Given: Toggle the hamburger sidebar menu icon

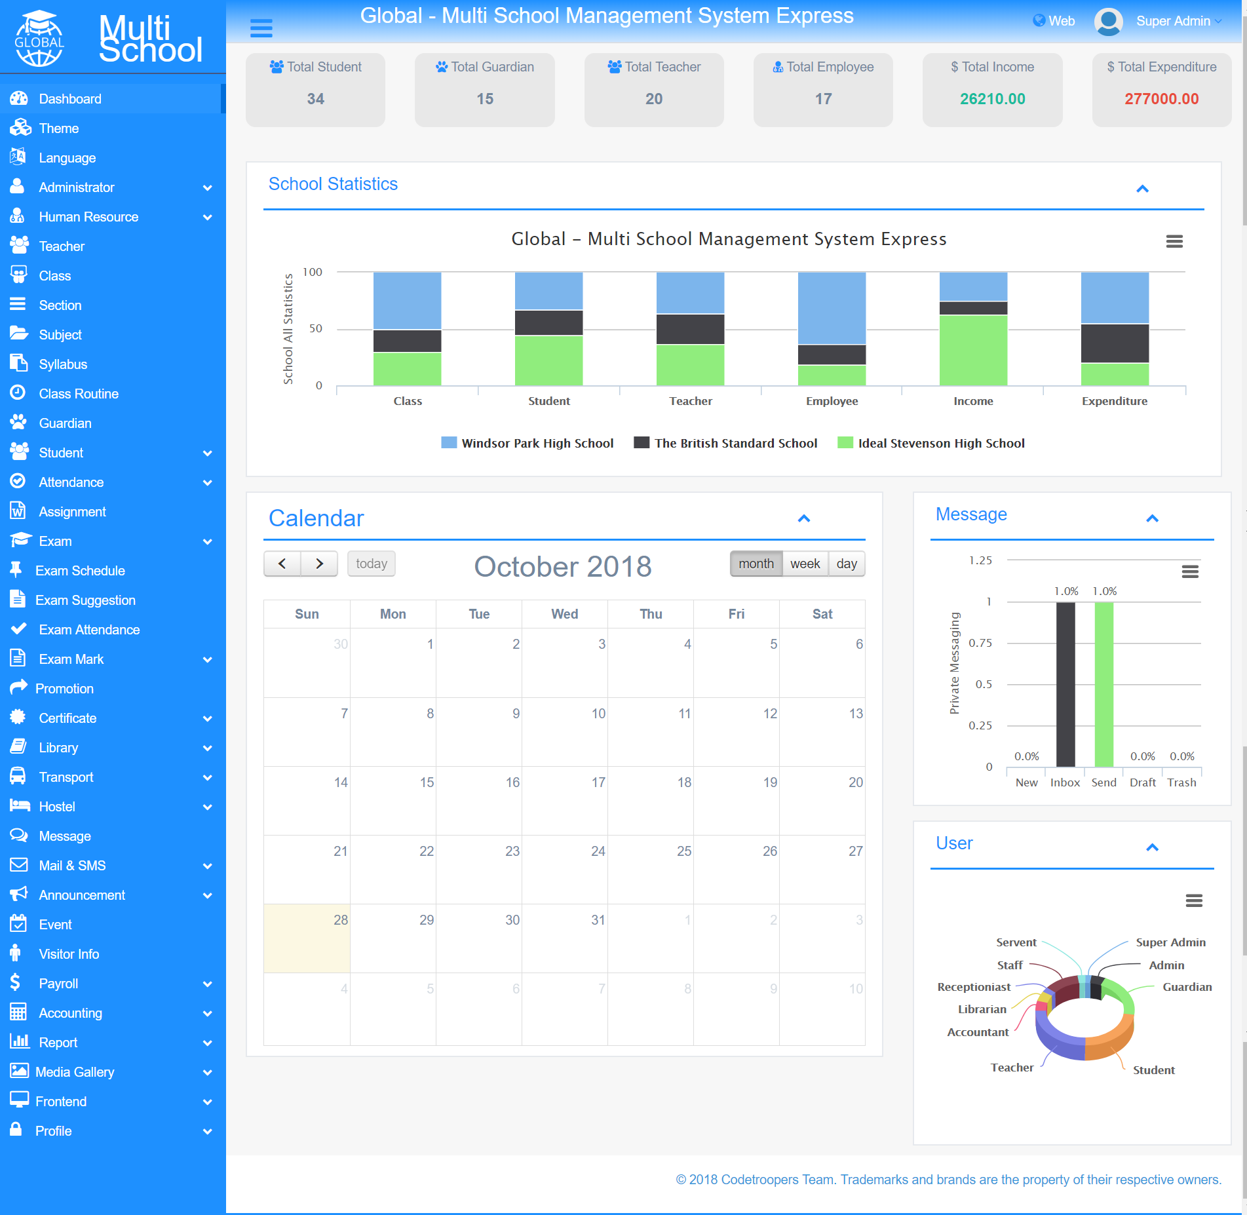Looking at the screenshot, I should point(261,28).
